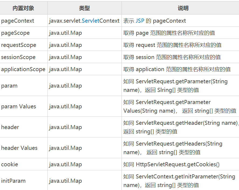Select the cookie cell

point(10,164)
